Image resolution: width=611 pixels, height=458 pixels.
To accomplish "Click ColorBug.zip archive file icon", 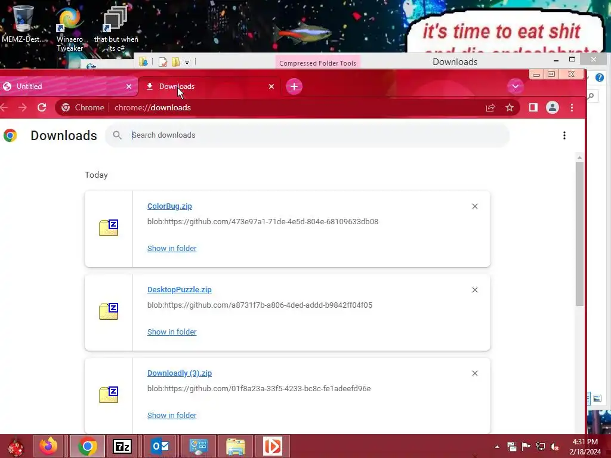I will click(109, 228).
